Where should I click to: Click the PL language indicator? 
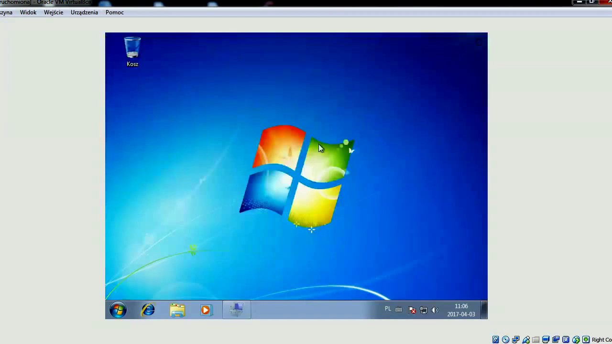pyautogui.click(x=388, y=309)
